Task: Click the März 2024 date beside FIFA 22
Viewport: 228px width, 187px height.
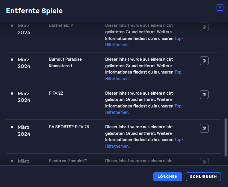Action: (24, 97)
